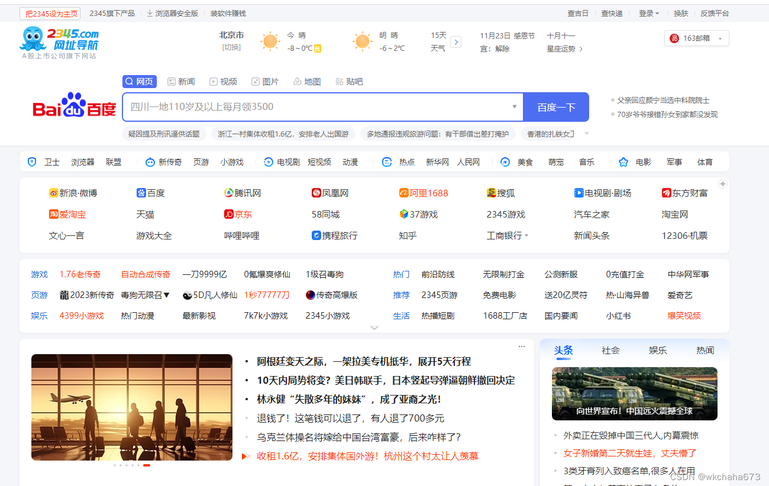Open the news panel three-dot menu
The width and height of the screenshot is (769, 486).
[522, 346]
